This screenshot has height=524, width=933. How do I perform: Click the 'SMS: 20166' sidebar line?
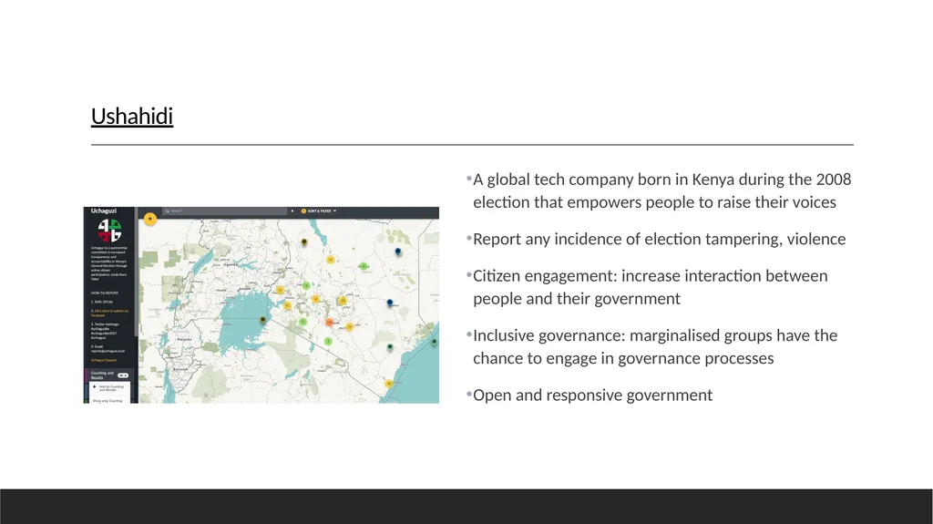point(102,302)
